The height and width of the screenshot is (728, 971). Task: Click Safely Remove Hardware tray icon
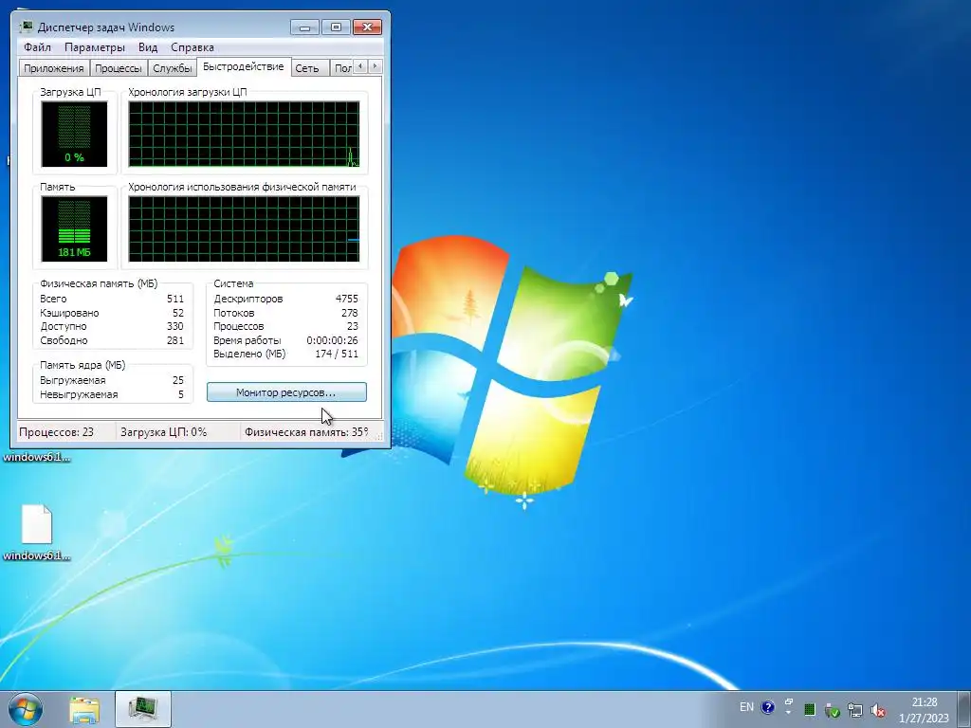[x=833, y=710]
